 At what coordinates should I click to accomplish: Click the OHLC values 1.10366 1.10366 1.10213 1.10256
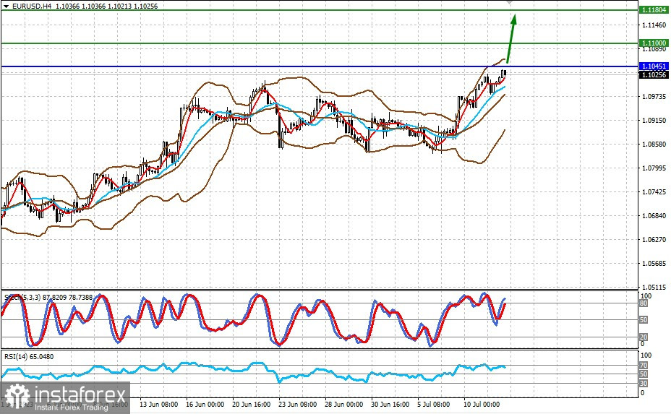pos(106,7)
